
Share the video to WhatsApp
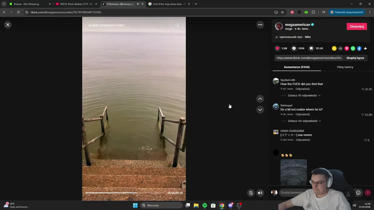coord(353,48)
